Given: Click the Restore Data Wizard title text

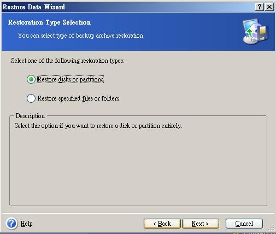Looking at the screenshot, I should pos(34,7).
